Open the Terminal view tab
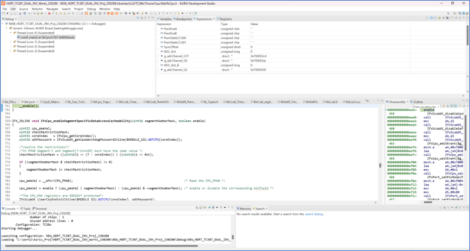The height and width of the screenshot is (251, 470). [x=41, y=208]
